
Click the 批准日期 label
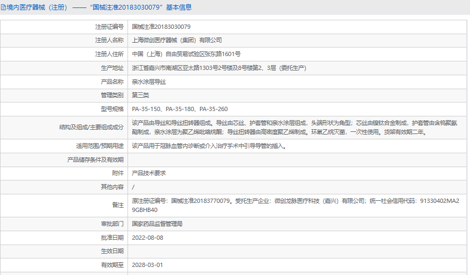tap(112, 238)
